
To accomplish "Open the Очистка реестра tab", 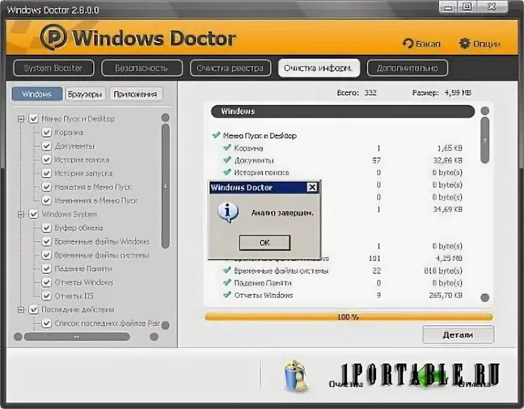I will [x=230, y=68].
